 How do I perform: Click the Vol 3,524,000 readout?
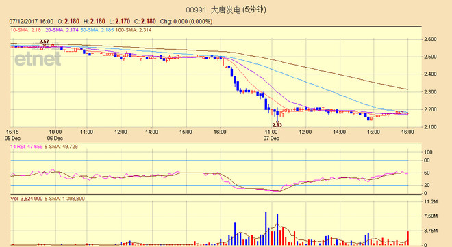(x=27, y=199)
